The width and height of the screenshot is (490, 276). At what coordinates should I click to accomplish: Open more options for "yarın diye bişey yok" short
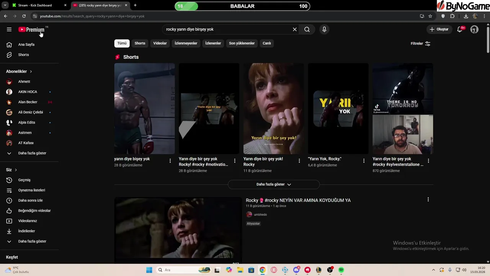point(170,161)
